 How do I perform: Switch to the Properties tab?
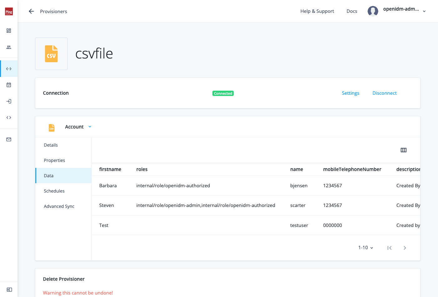click(64, 160)
